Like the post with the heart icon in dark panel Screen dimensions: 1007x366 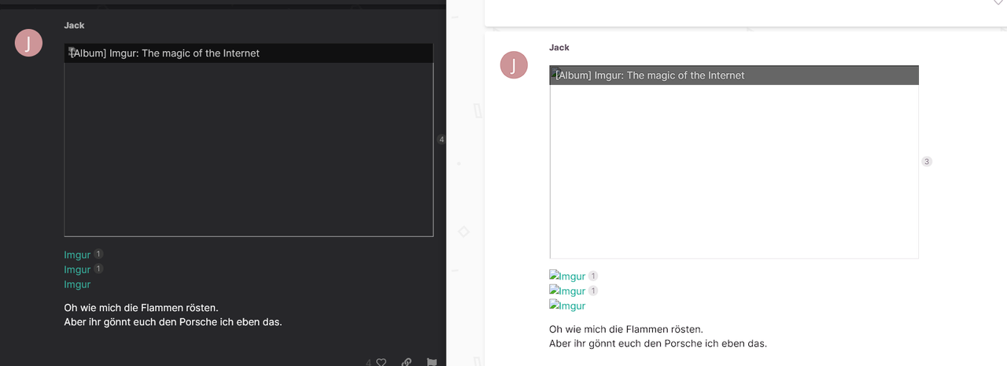pos(382,362)
